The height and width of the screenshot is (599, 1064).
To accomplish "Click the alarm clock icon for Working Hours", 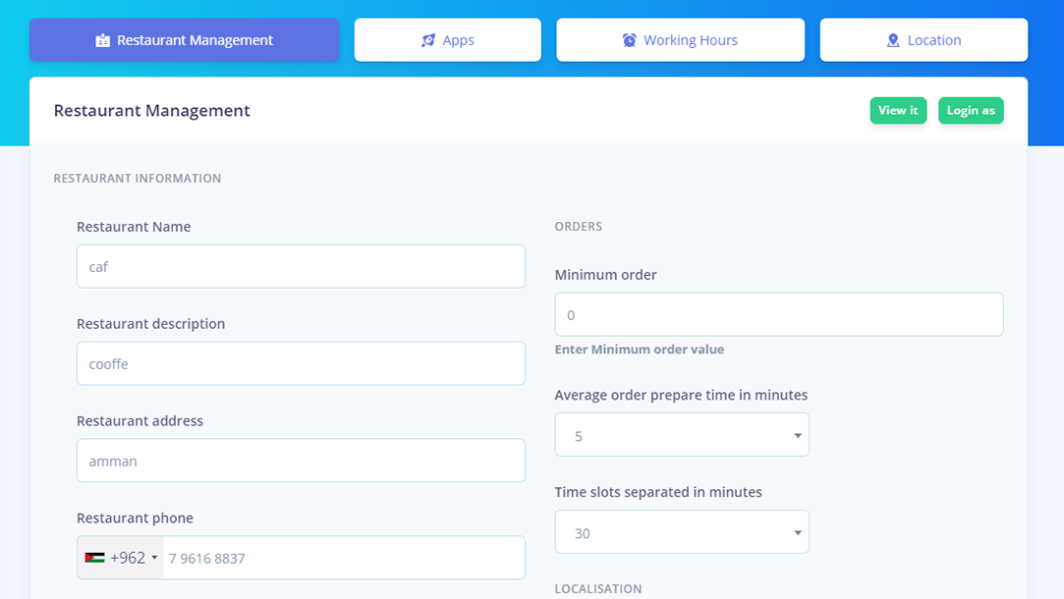I will [630, 40].
